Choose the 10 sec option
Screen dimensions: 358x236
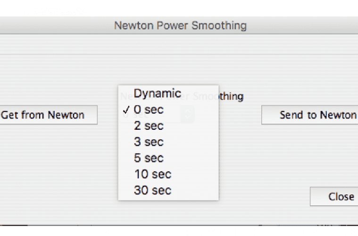click(x=152, y=174)
